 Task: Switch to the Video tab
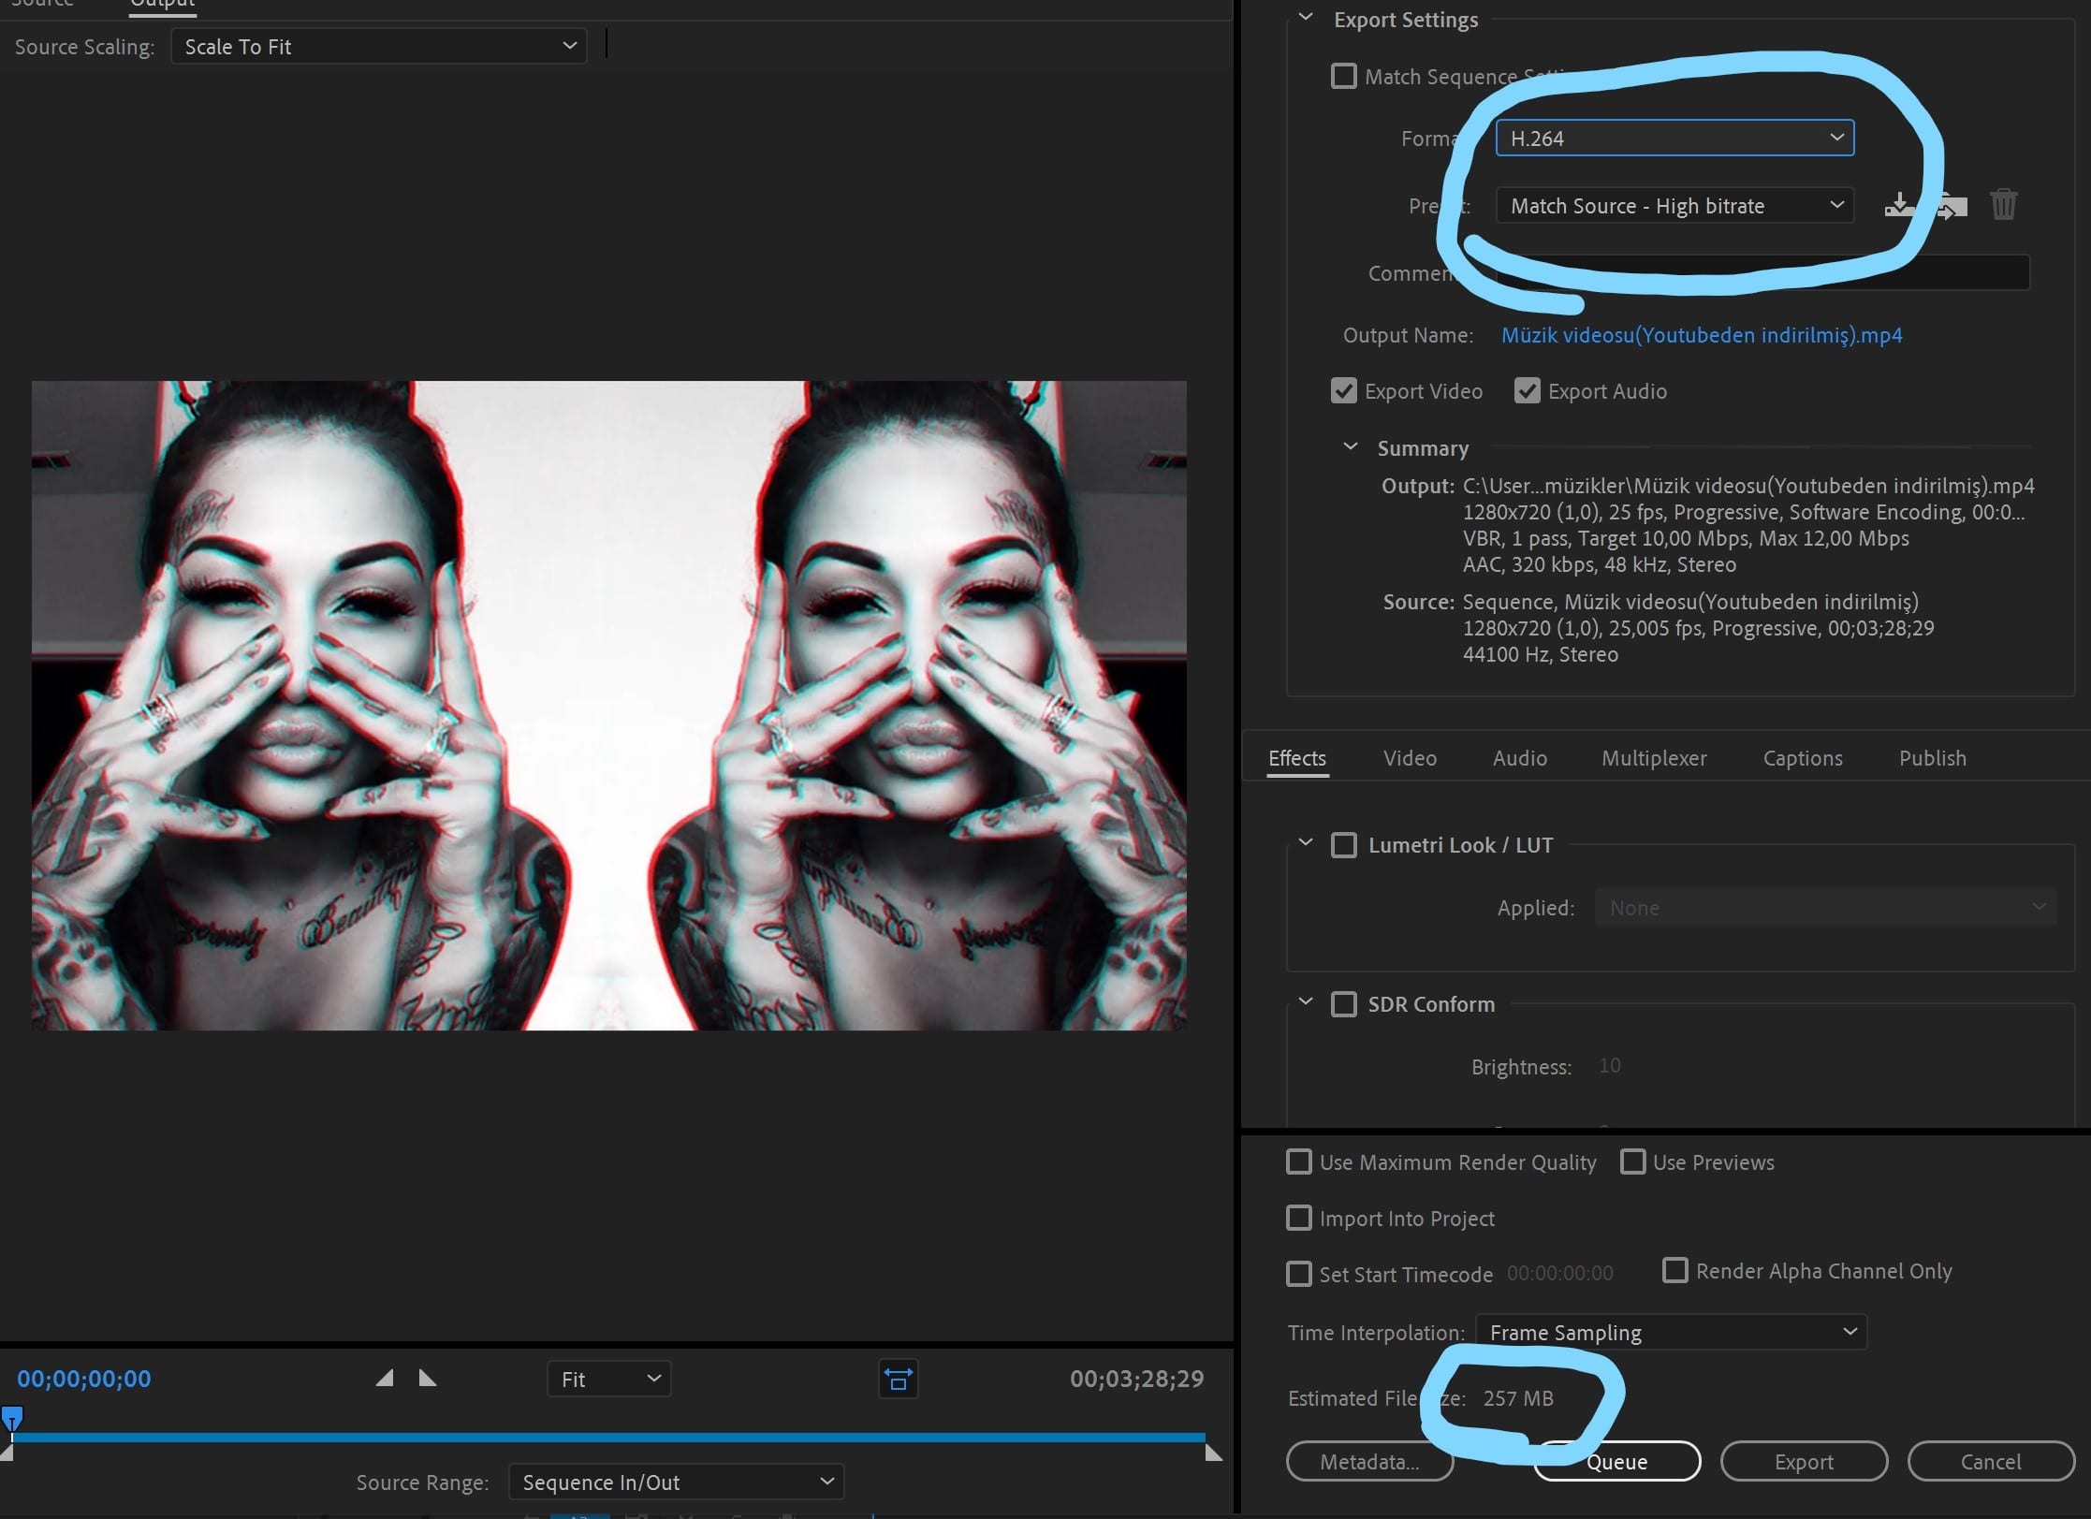1410,758
